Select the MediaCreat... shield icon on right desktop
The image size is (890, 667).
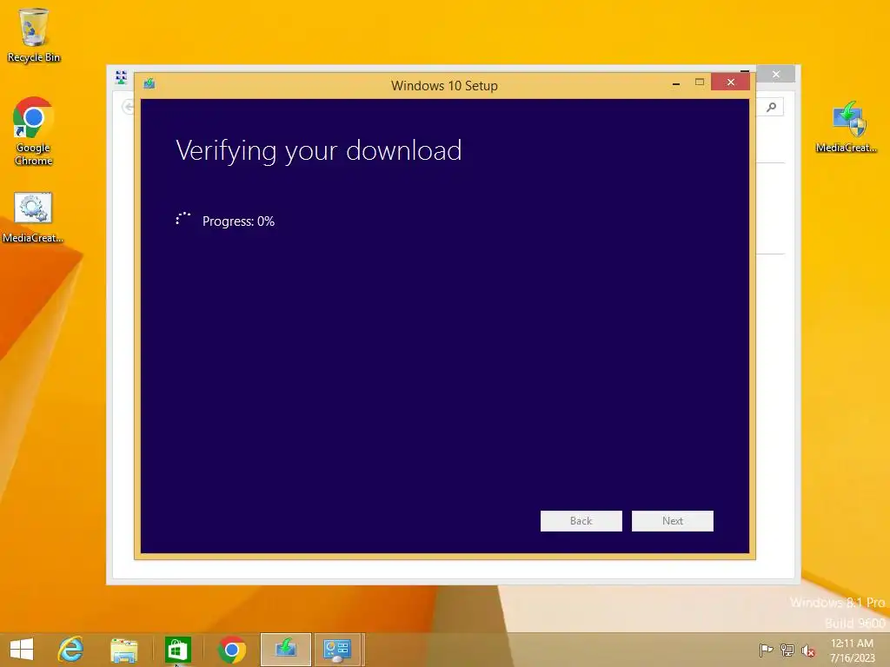(x=847, y=127)
